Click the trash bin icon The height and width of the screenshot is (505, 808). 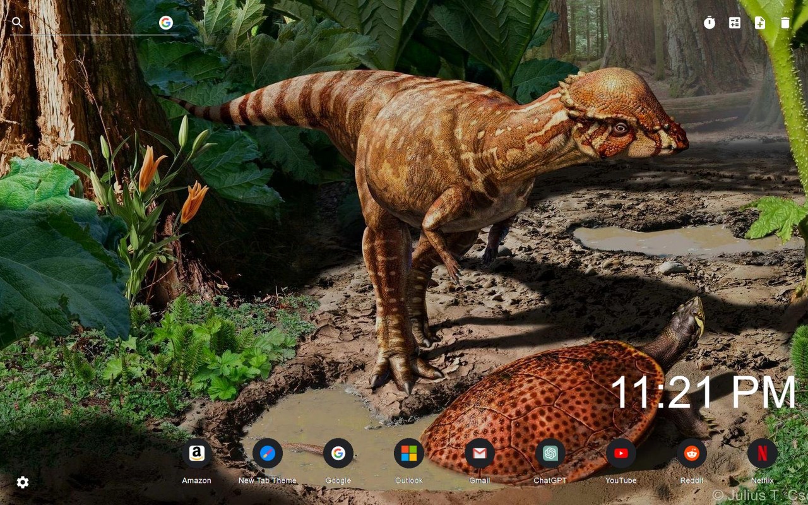coord(785,23)
